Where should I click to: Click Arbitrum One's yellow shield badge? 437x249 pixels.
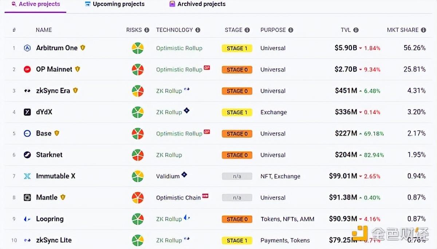83,48
